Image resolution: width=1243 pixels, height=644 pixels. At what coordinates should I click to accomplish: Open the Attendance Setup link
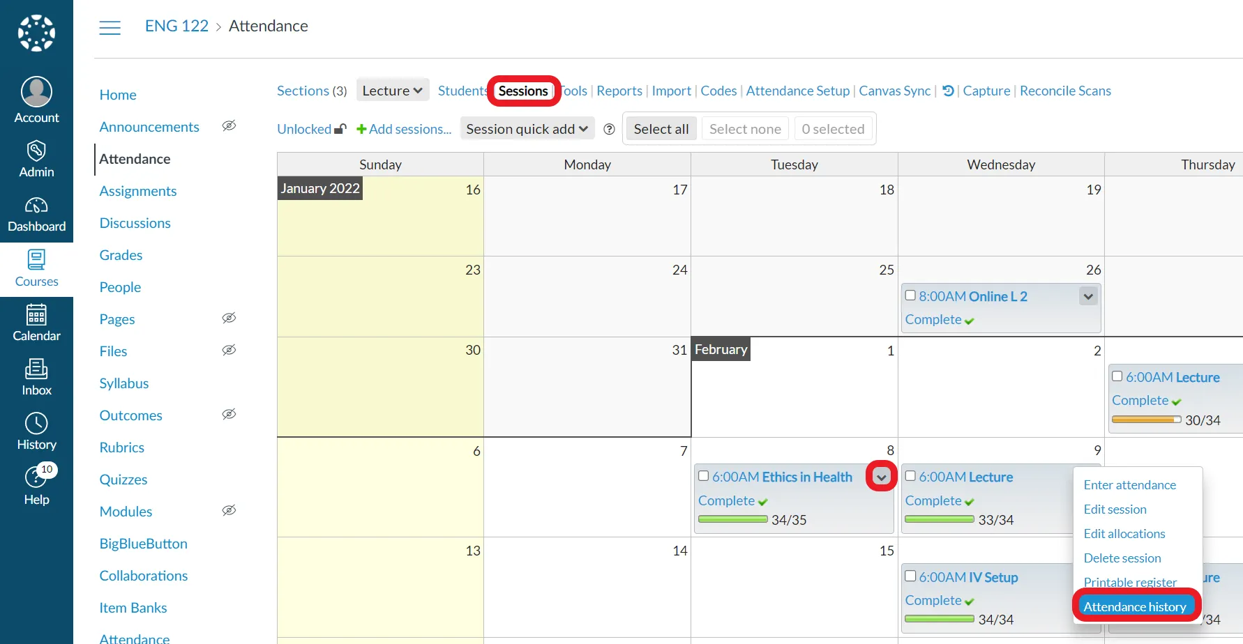(798, 91)
